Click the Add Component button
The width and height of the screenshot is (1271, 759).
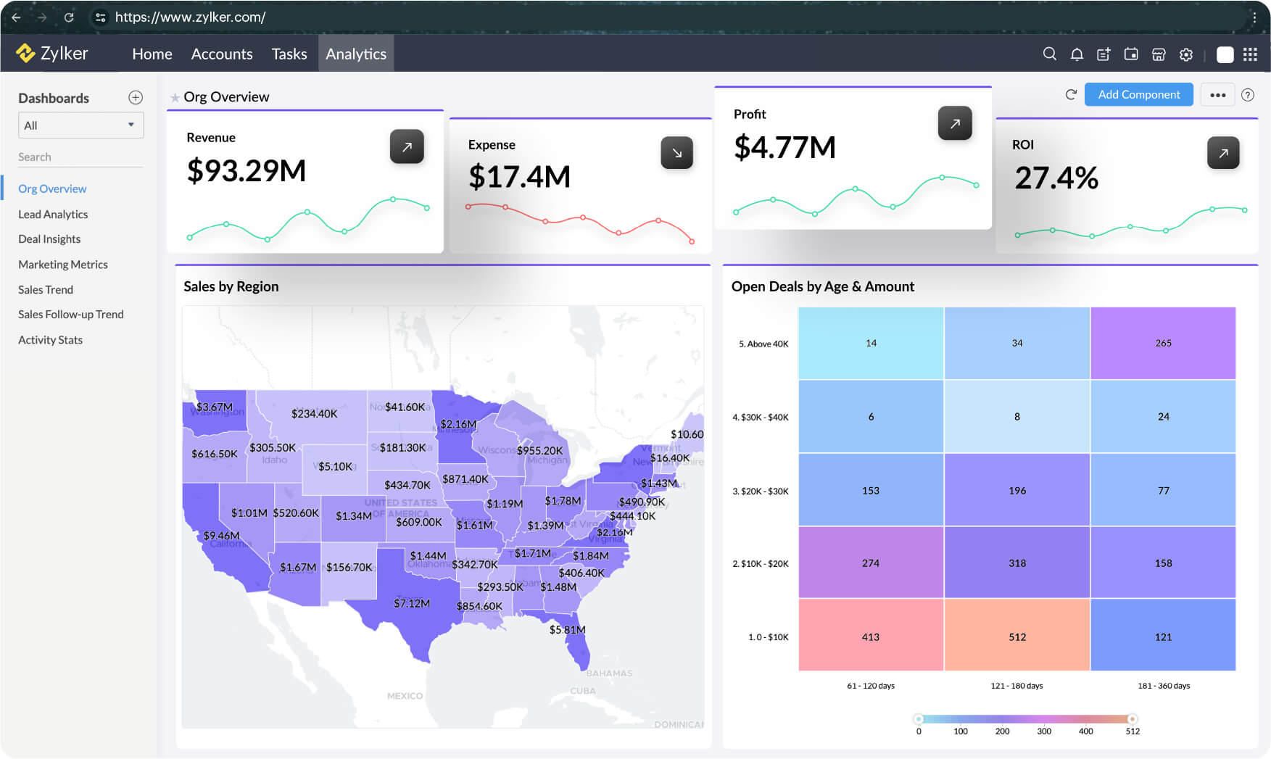coord(1138,94)
